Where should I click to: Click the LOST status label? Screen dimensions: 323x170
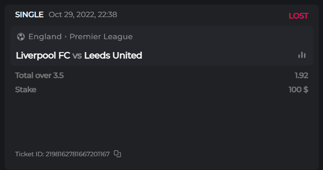(x=298, y=16)
